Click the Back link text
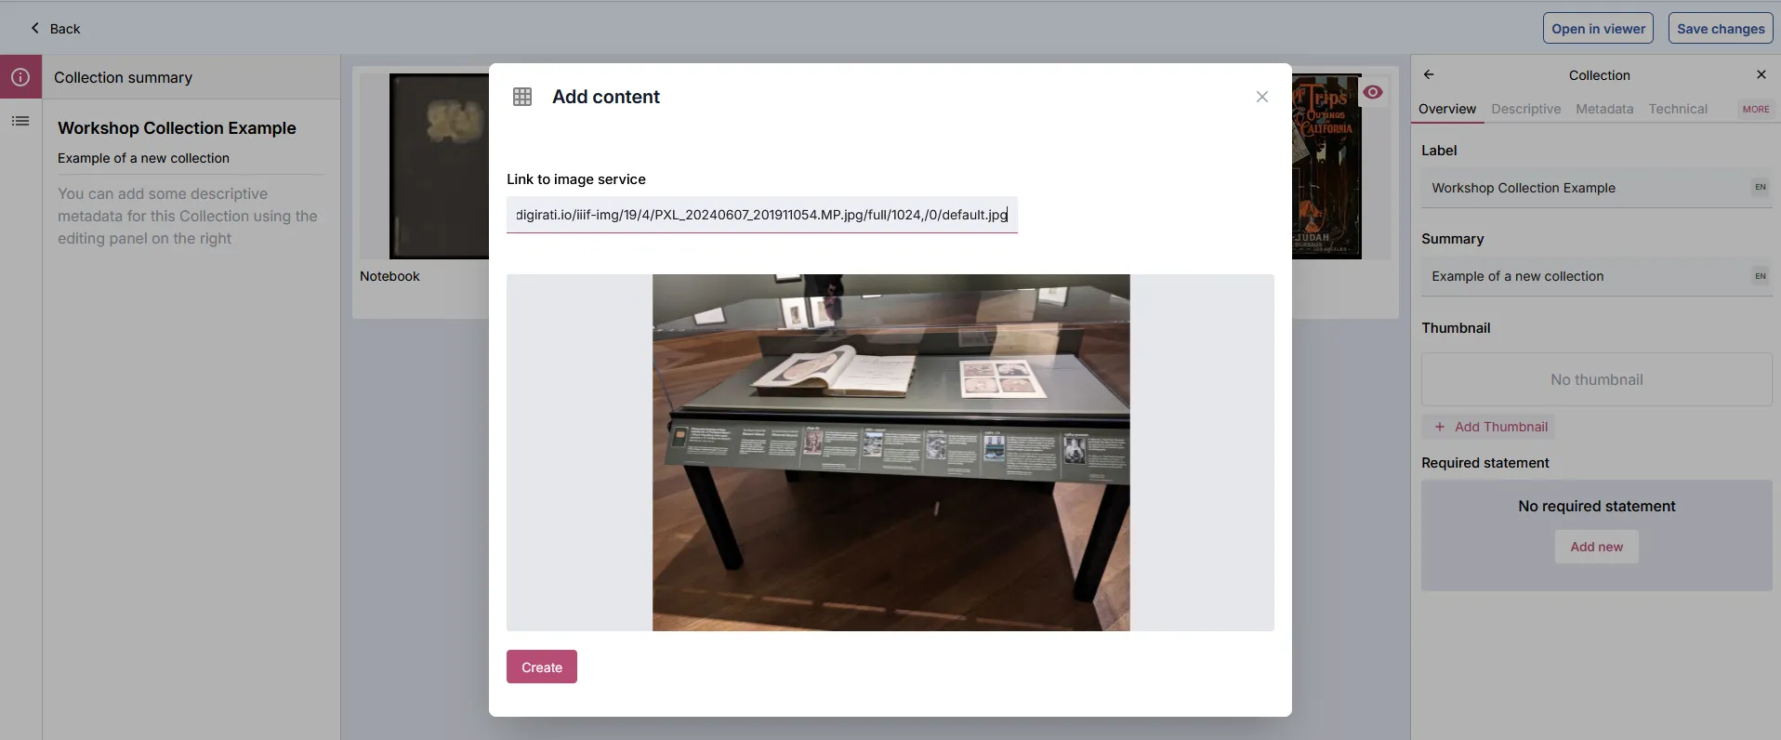Screen dimensions: 1781x740 coord(65,29)
